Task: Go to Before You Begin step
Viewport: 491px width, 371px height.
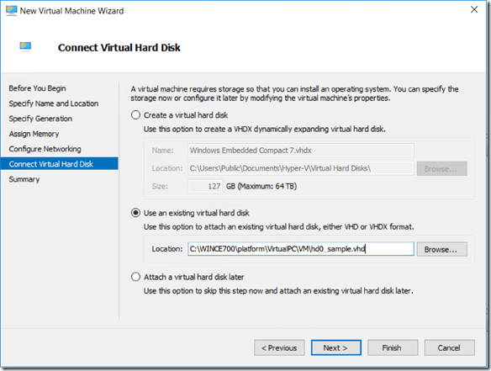Action: tap(37, 88)
